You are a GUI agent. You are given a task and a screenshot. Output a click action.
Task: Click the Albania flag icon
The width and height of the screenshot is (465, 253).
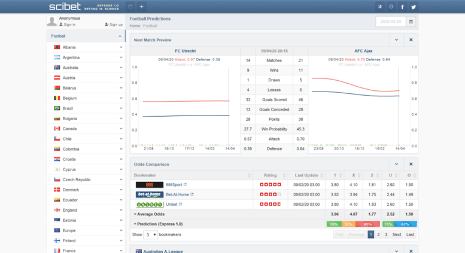57,47
